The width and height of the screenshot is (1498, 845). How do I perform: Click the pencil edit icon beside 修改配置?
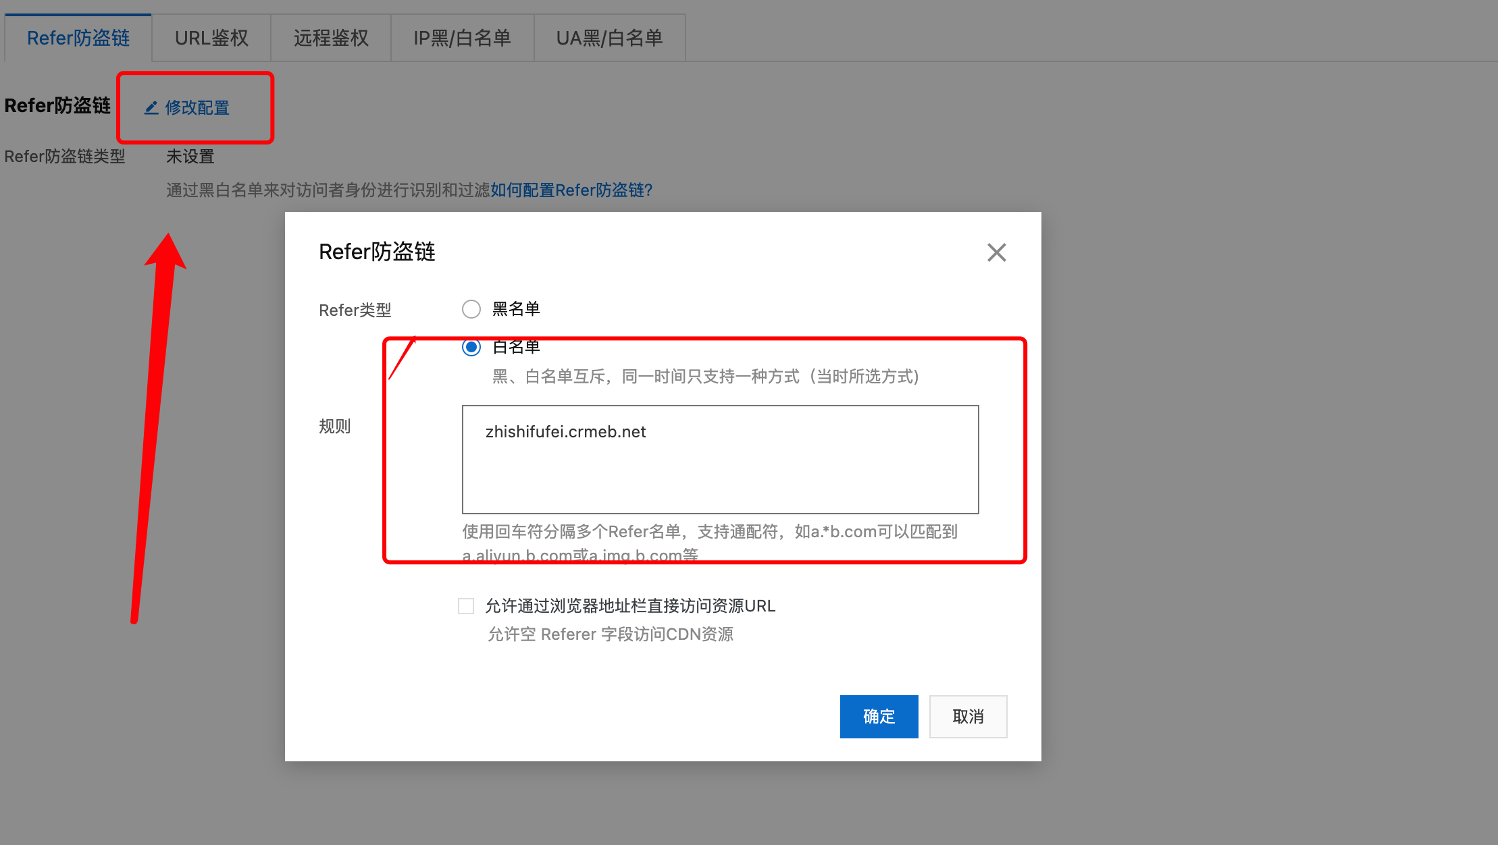tap(151, 107)
